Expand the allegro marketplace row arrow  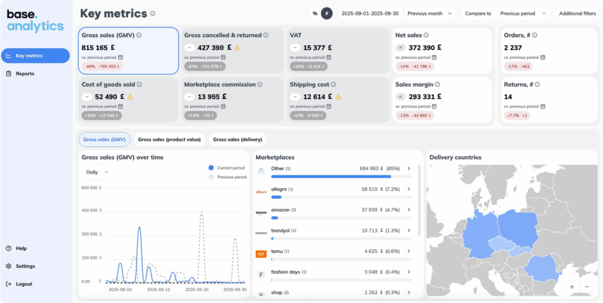pos(409,189)
